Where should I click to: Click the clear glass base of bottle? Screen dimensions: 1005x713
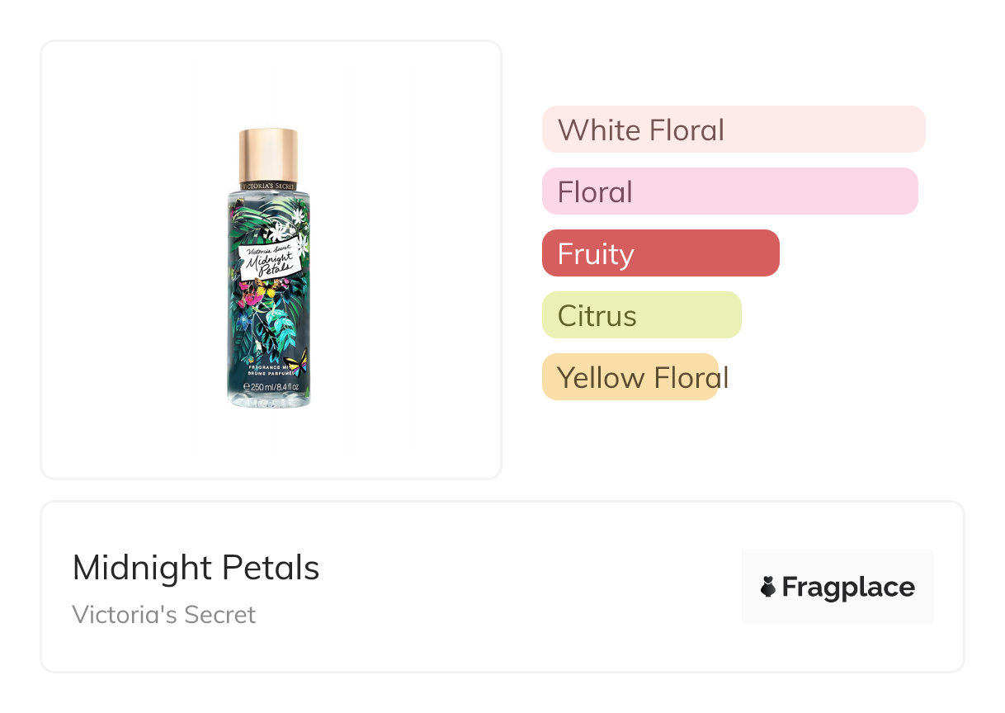pos(270,399)
